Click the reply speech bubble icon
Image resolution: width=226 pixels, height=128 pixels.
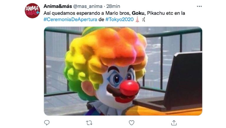click(47, 123)
